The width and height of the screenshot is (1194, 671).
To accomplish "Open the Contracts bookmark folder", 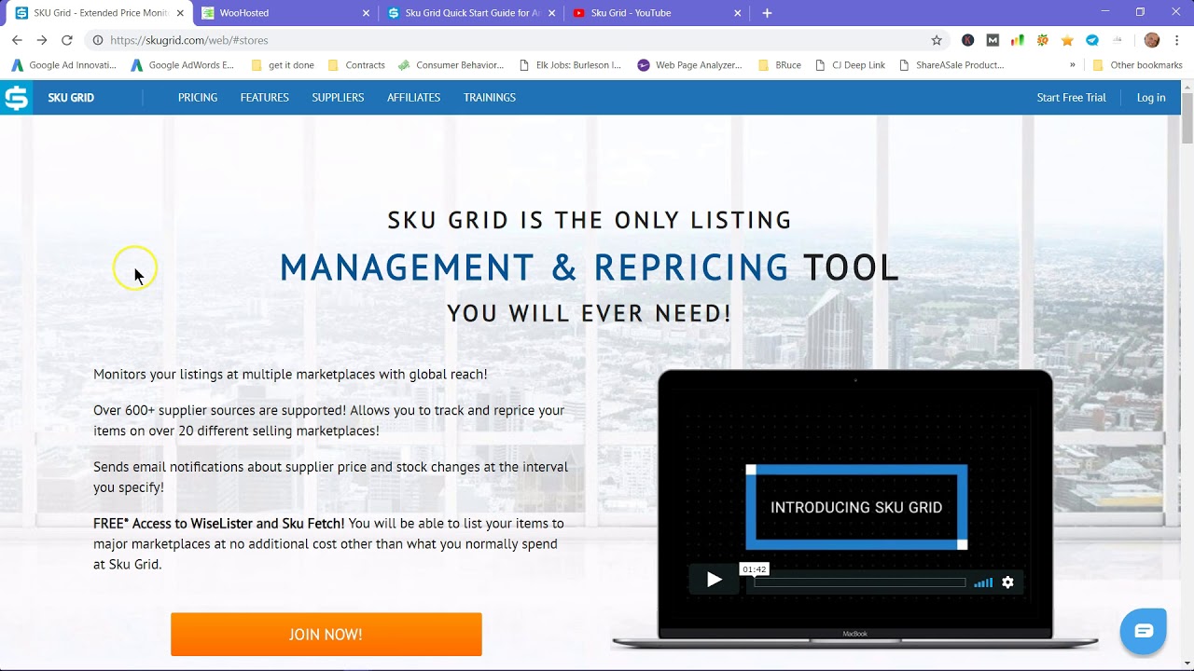I will click(356, 65).
